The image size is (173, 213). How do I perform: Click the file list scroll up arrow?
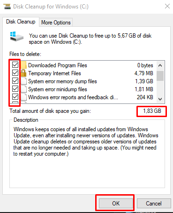coord(160,65)
